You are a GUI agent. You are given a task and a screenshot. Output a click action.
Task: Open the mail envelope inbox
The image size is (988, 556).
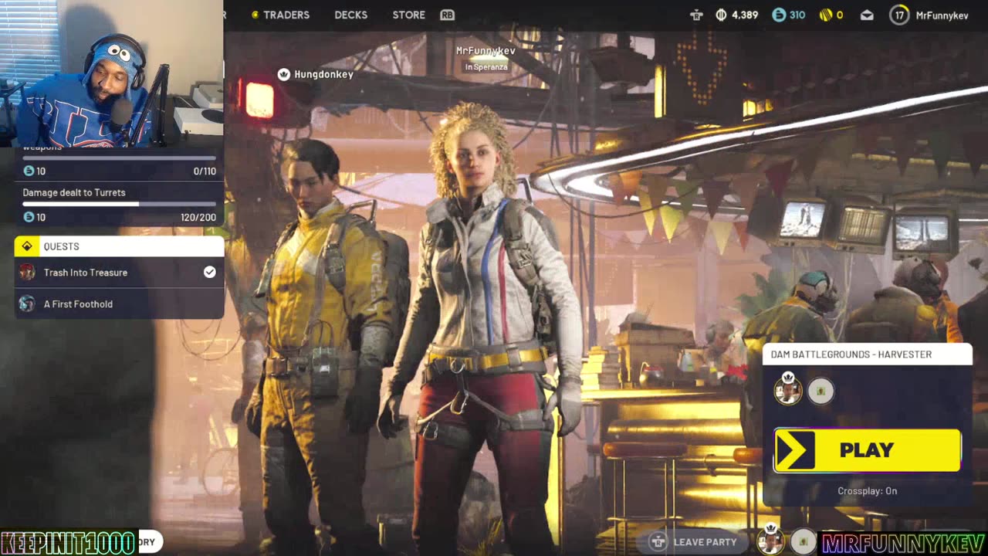click(867, 15)
